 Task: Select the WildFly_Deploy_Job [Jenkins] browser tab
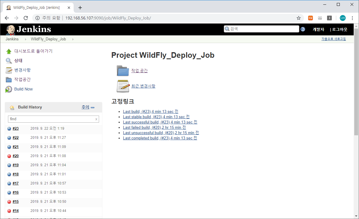point(38,8)
